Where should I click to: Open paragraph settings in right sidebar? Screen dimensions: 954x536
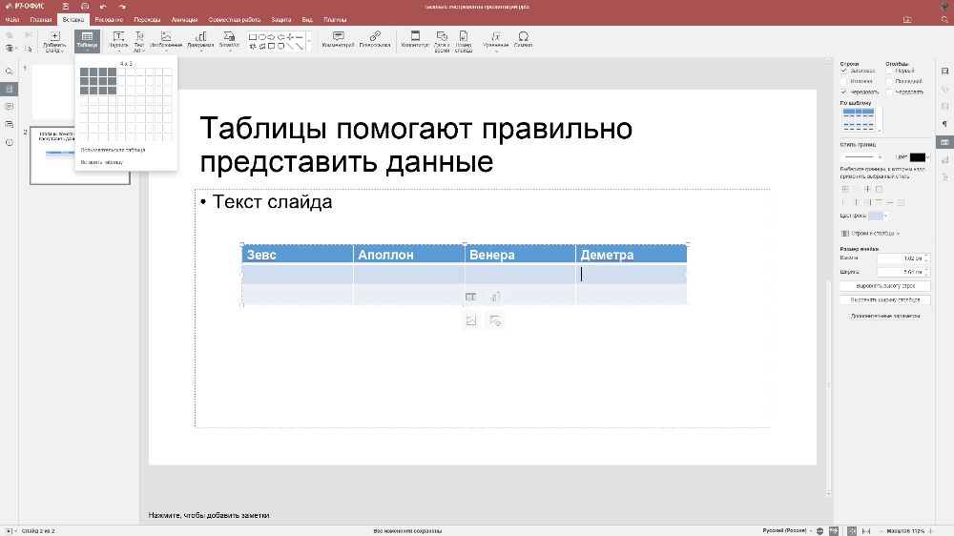tap(944, 124)
